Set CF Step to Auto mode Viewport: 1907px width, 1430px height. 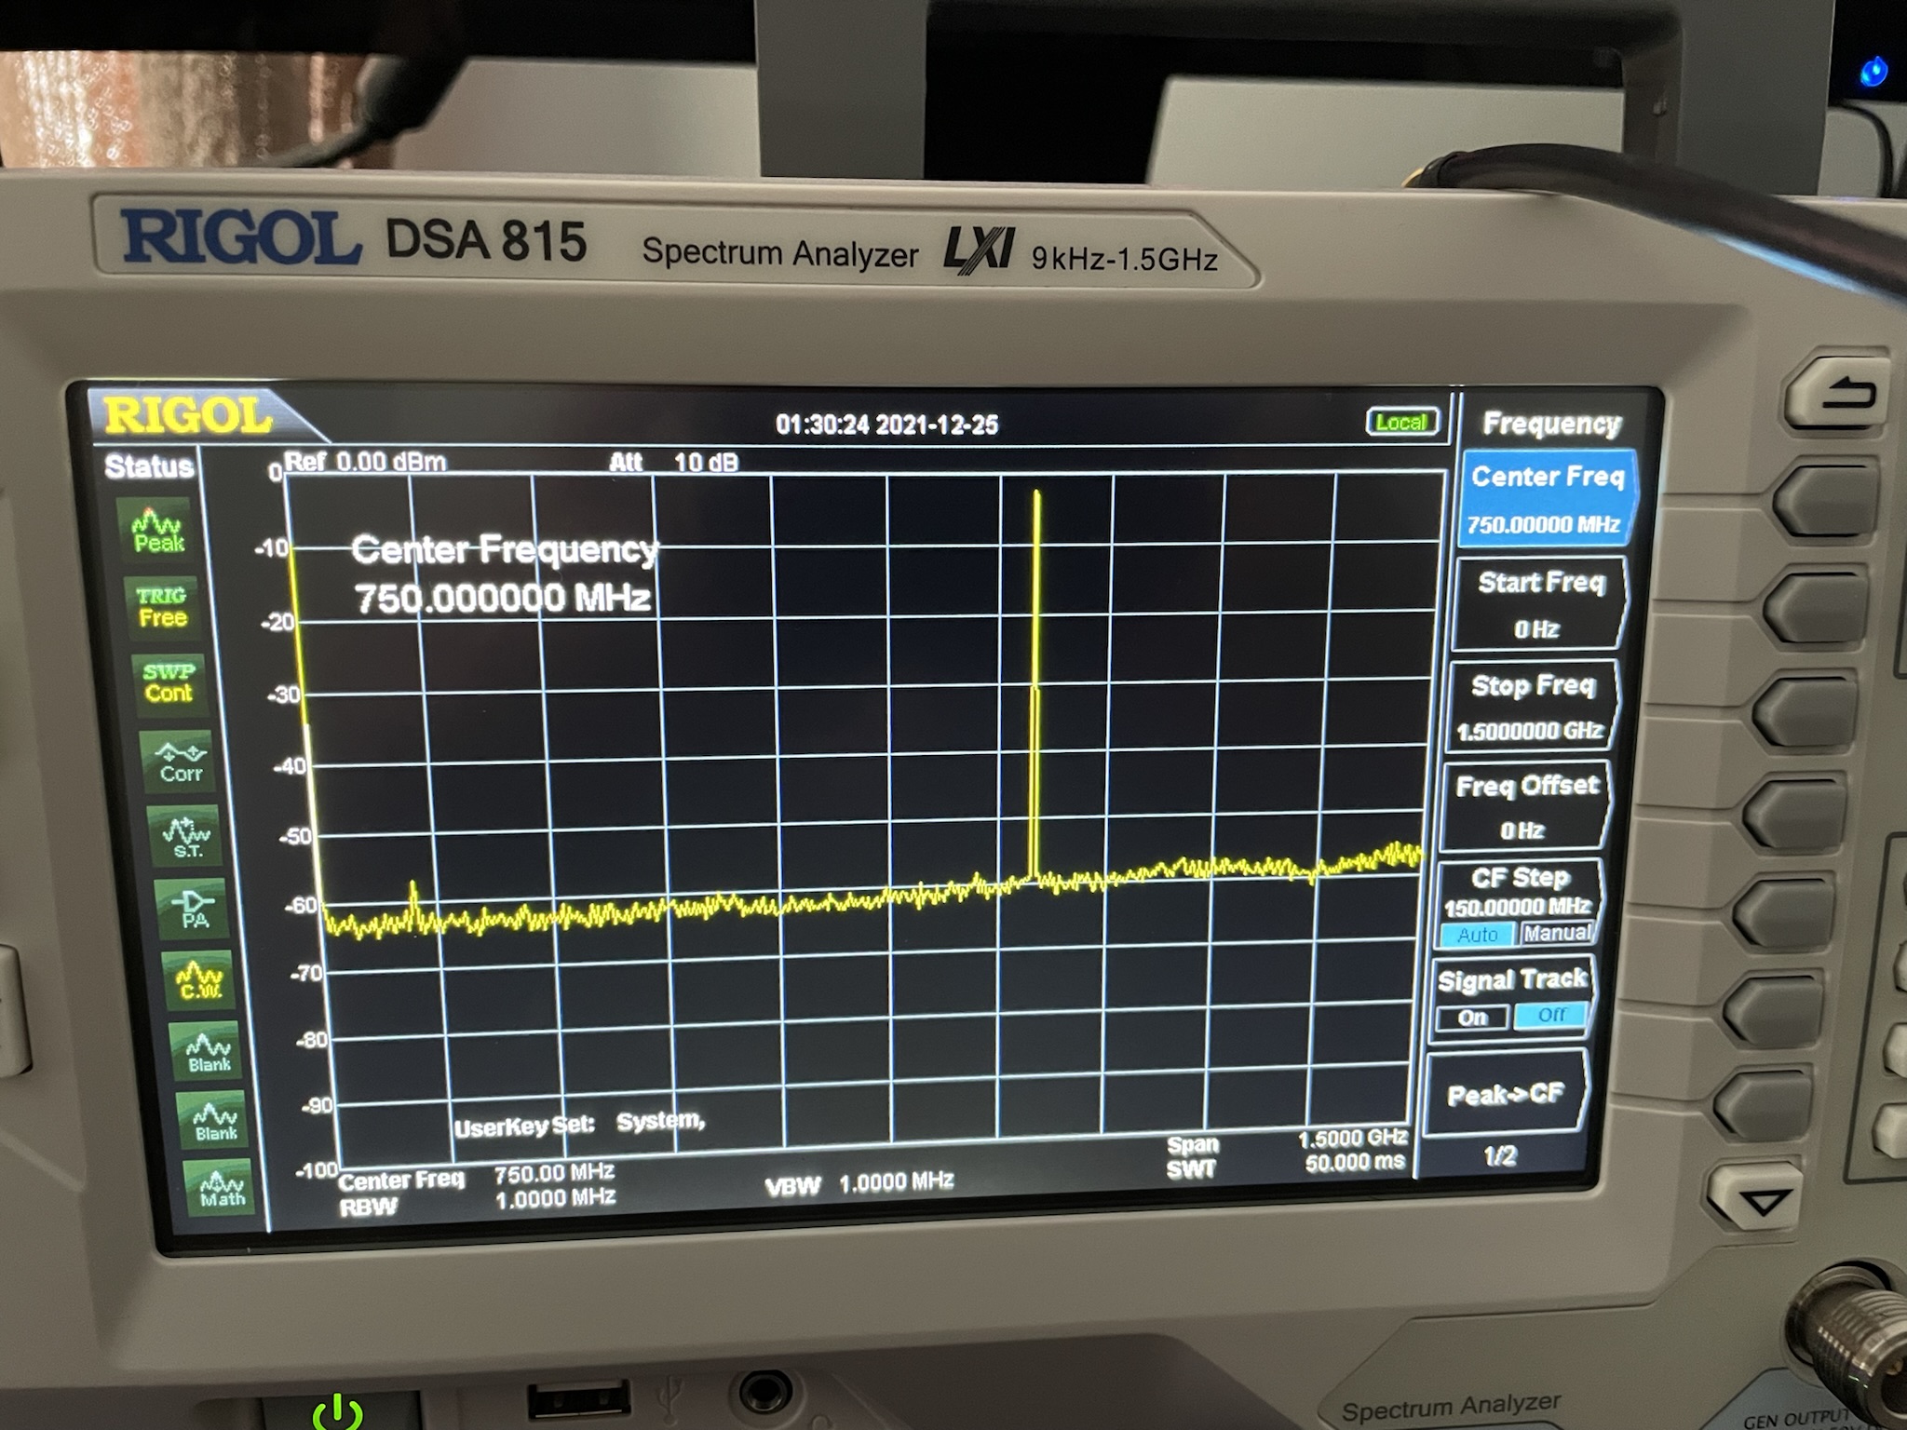(1478, 935)
